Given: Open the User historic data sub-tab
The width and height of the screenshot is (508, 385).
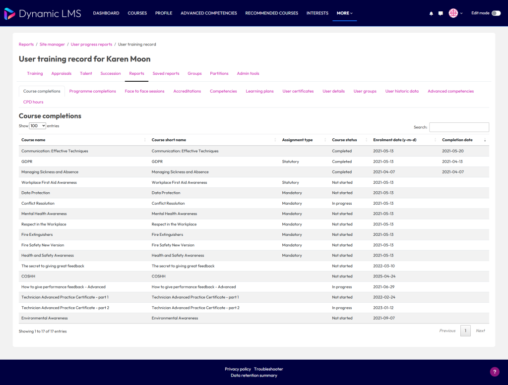Looking at the screenshot, I should click(402, 91).
